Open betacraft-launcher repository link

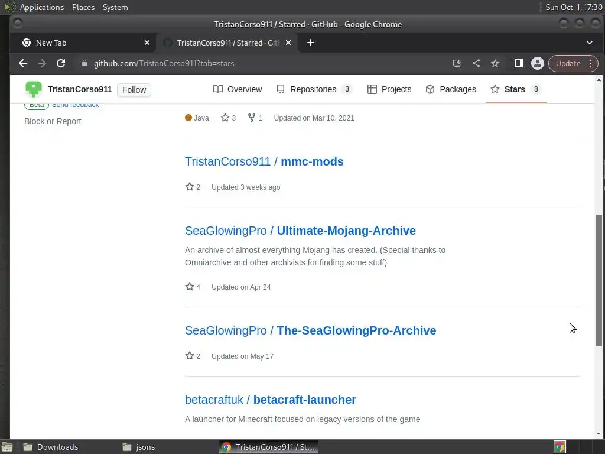[304, 400]
